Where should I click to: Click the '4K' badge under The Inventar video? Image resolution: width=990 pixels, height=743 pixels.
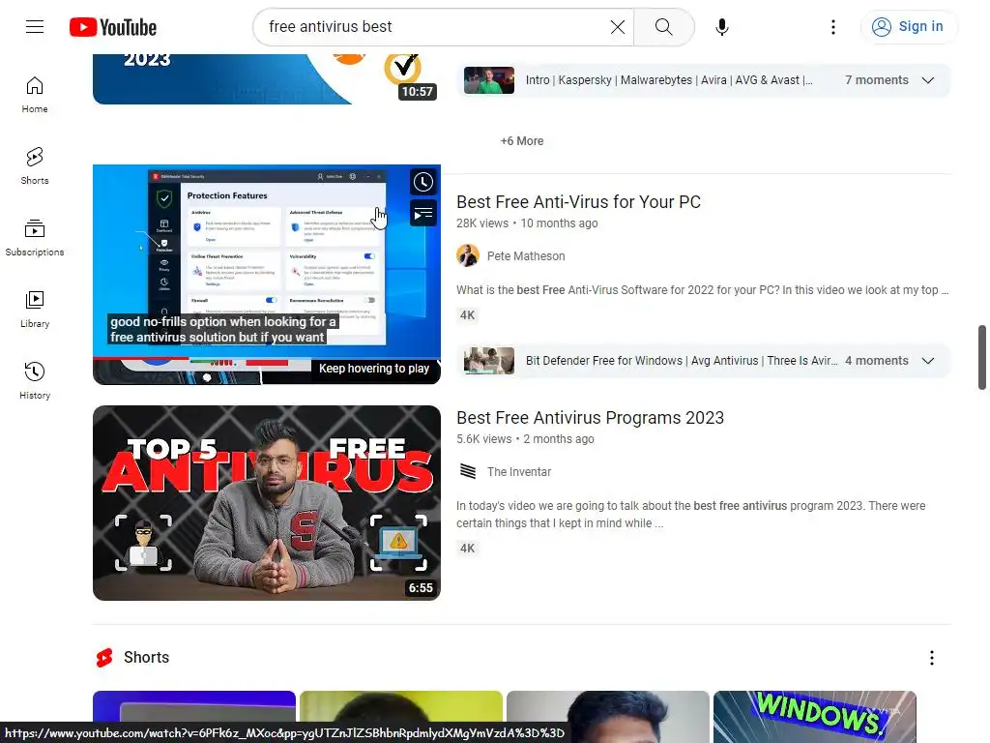467,549
